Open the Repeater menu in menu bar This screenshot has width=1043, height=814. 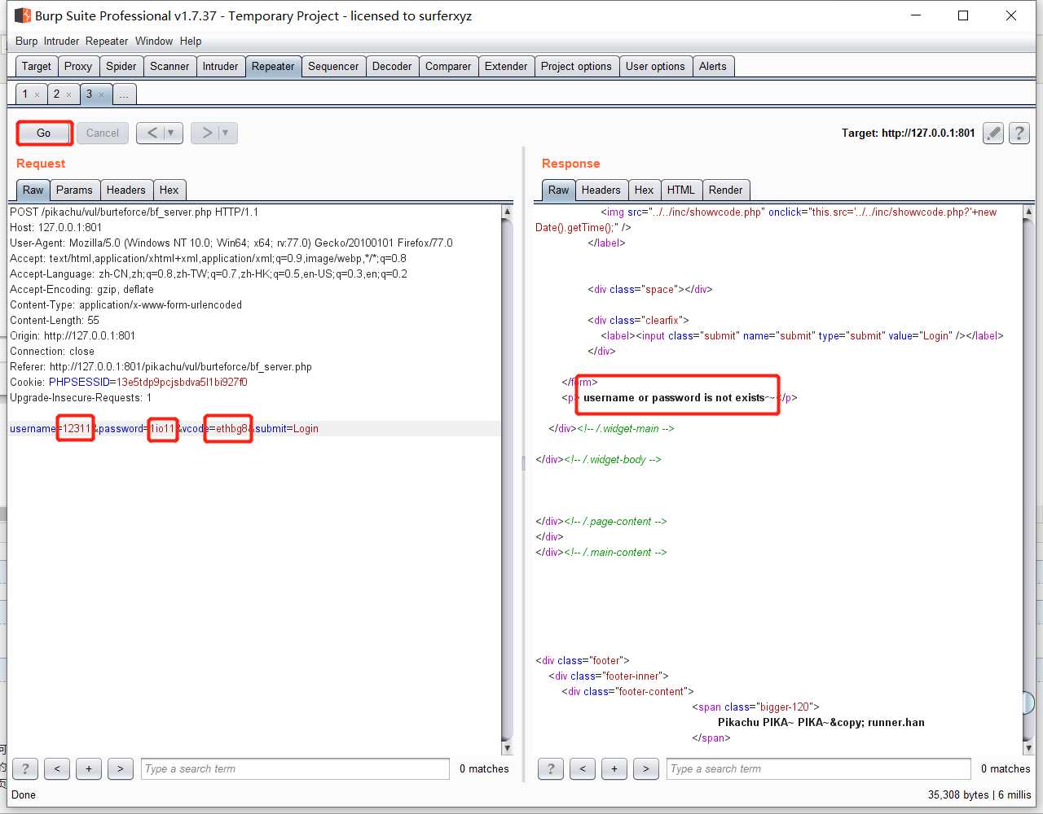107,41
